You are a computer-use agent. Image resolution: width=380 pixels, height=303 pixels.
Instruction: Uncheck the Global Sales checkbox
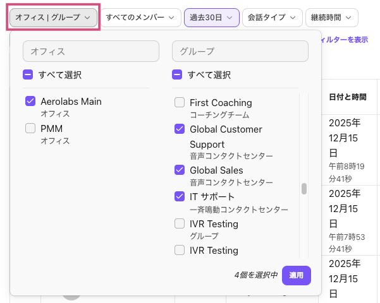180,170
